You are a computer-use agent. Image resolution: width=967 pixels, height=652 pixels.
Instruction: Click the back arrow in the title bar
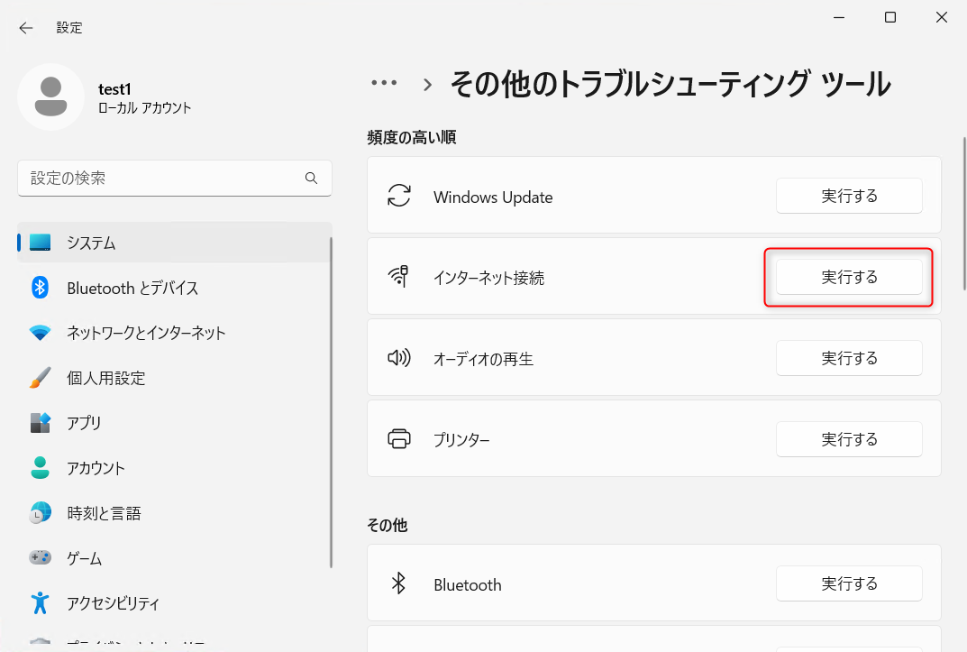pyautogui.click(x=26, y=28)
